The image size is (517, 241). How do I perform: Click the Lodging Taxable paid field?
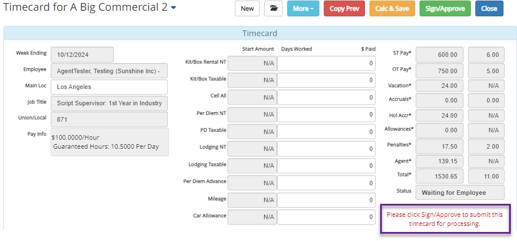(326, 166)
